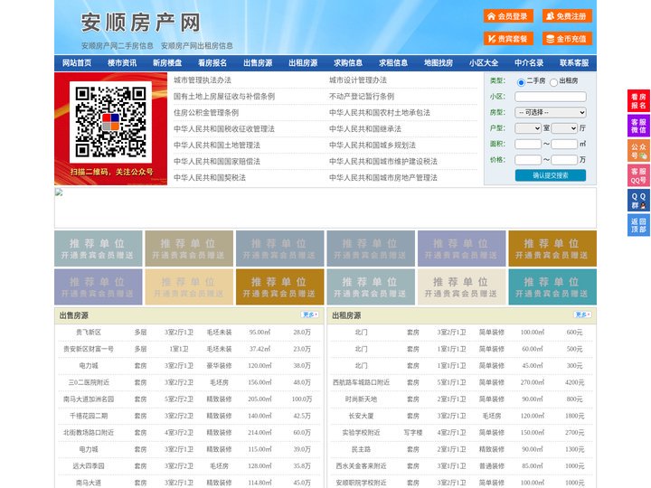Open the 时尚新天地 rental listing
651x488 pixels.
click(361, 399)
